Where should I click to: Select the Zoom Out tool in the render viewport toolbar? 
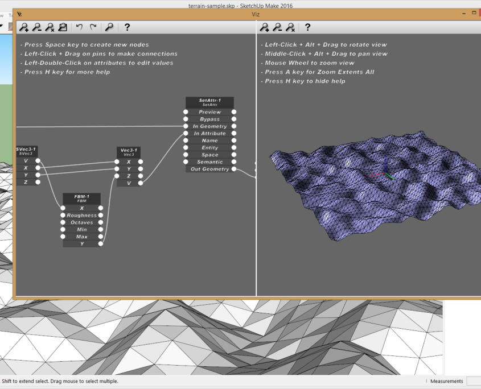[277, 27]
